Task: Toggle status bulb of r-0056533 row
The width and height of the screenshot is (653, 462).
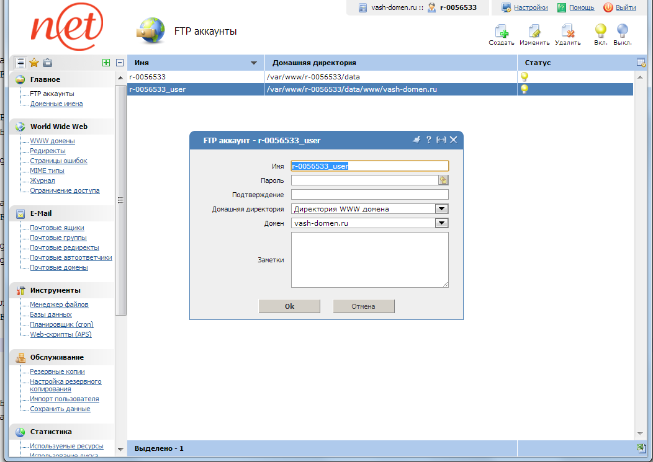Action: (x=525, y=77)
